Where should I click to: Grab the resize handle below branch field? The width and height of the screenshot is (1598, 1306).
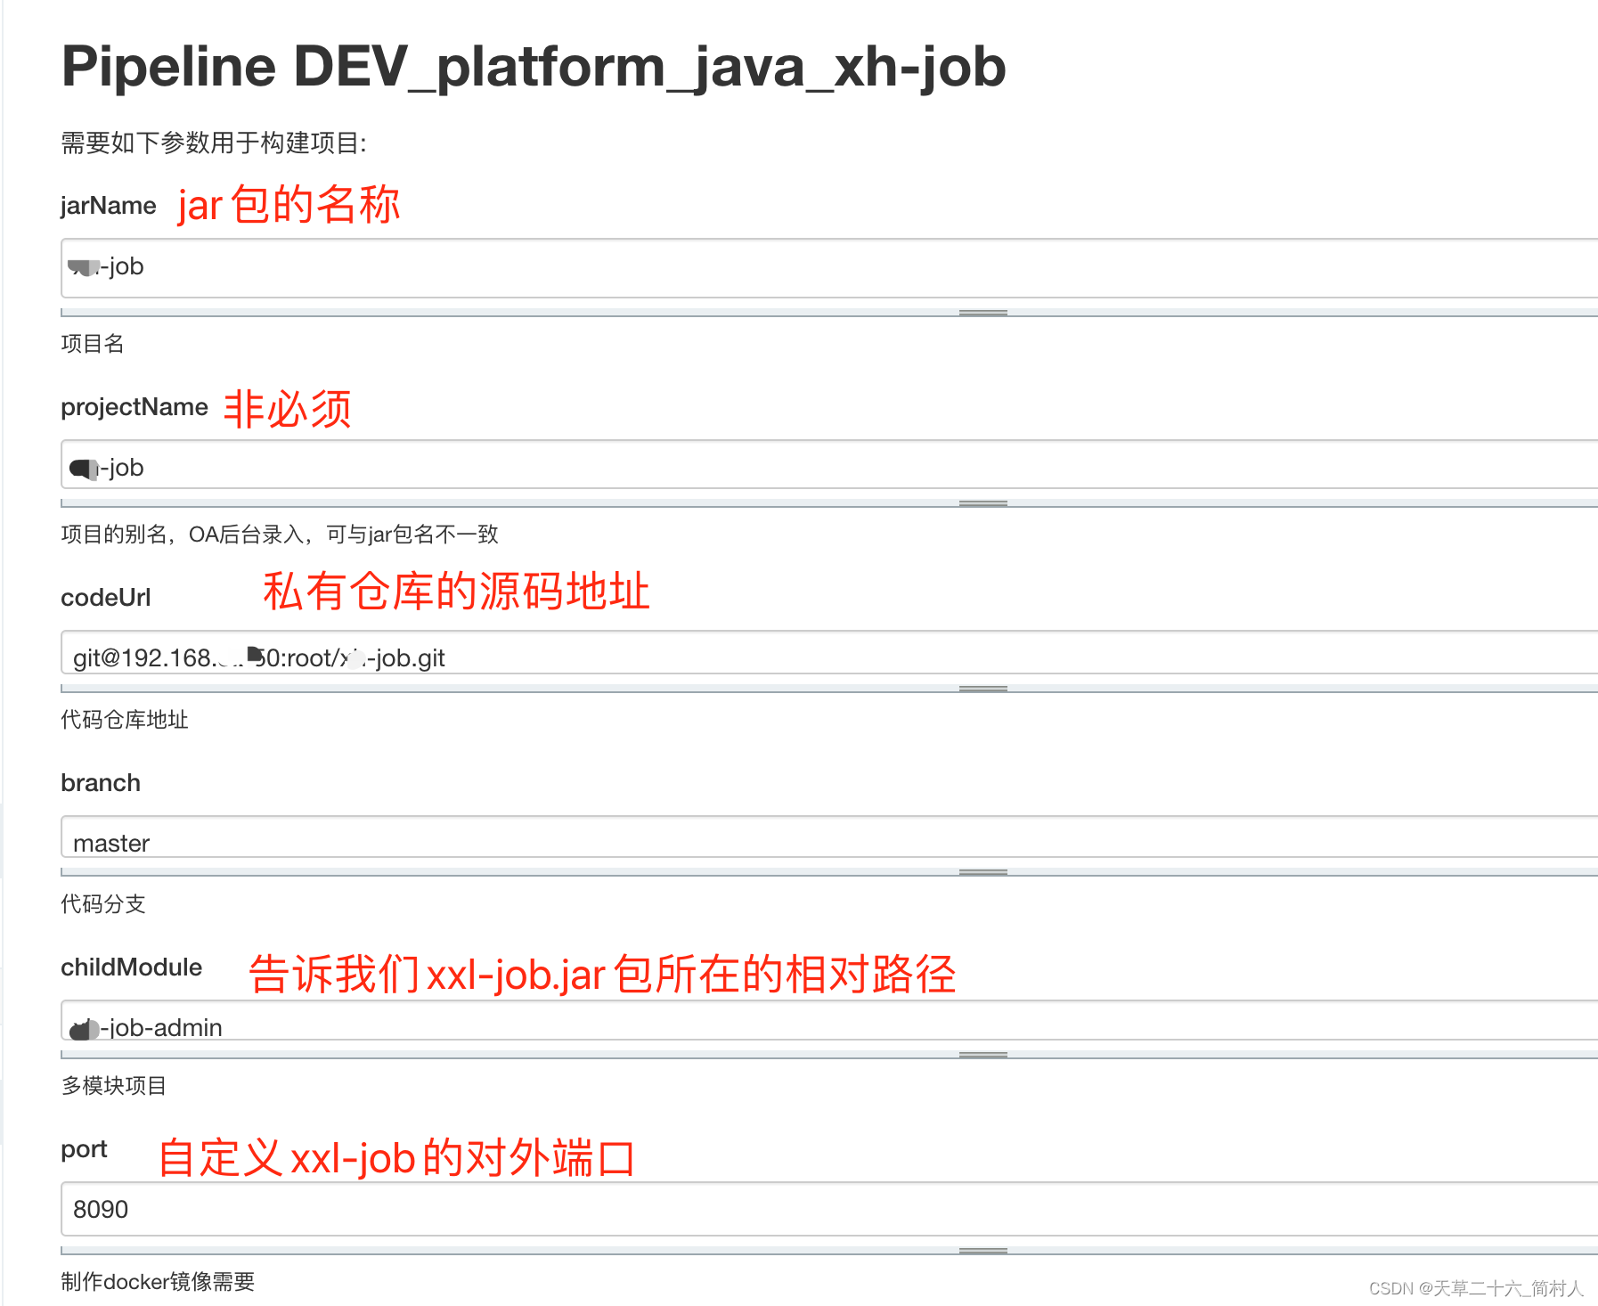pos(983,872)
